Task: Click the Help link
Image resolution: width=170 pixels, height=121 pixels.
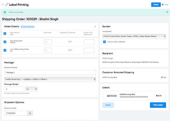Action: pos(166,5)
